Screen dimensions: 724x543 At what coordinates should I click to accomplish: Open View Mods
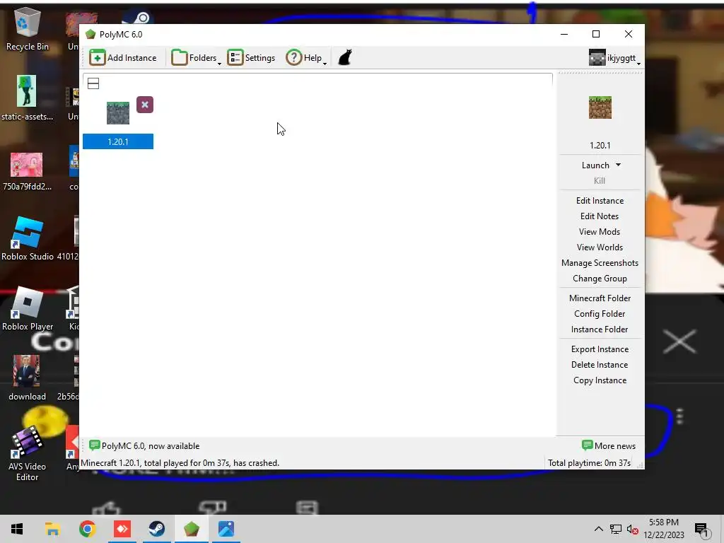(600, 232)
